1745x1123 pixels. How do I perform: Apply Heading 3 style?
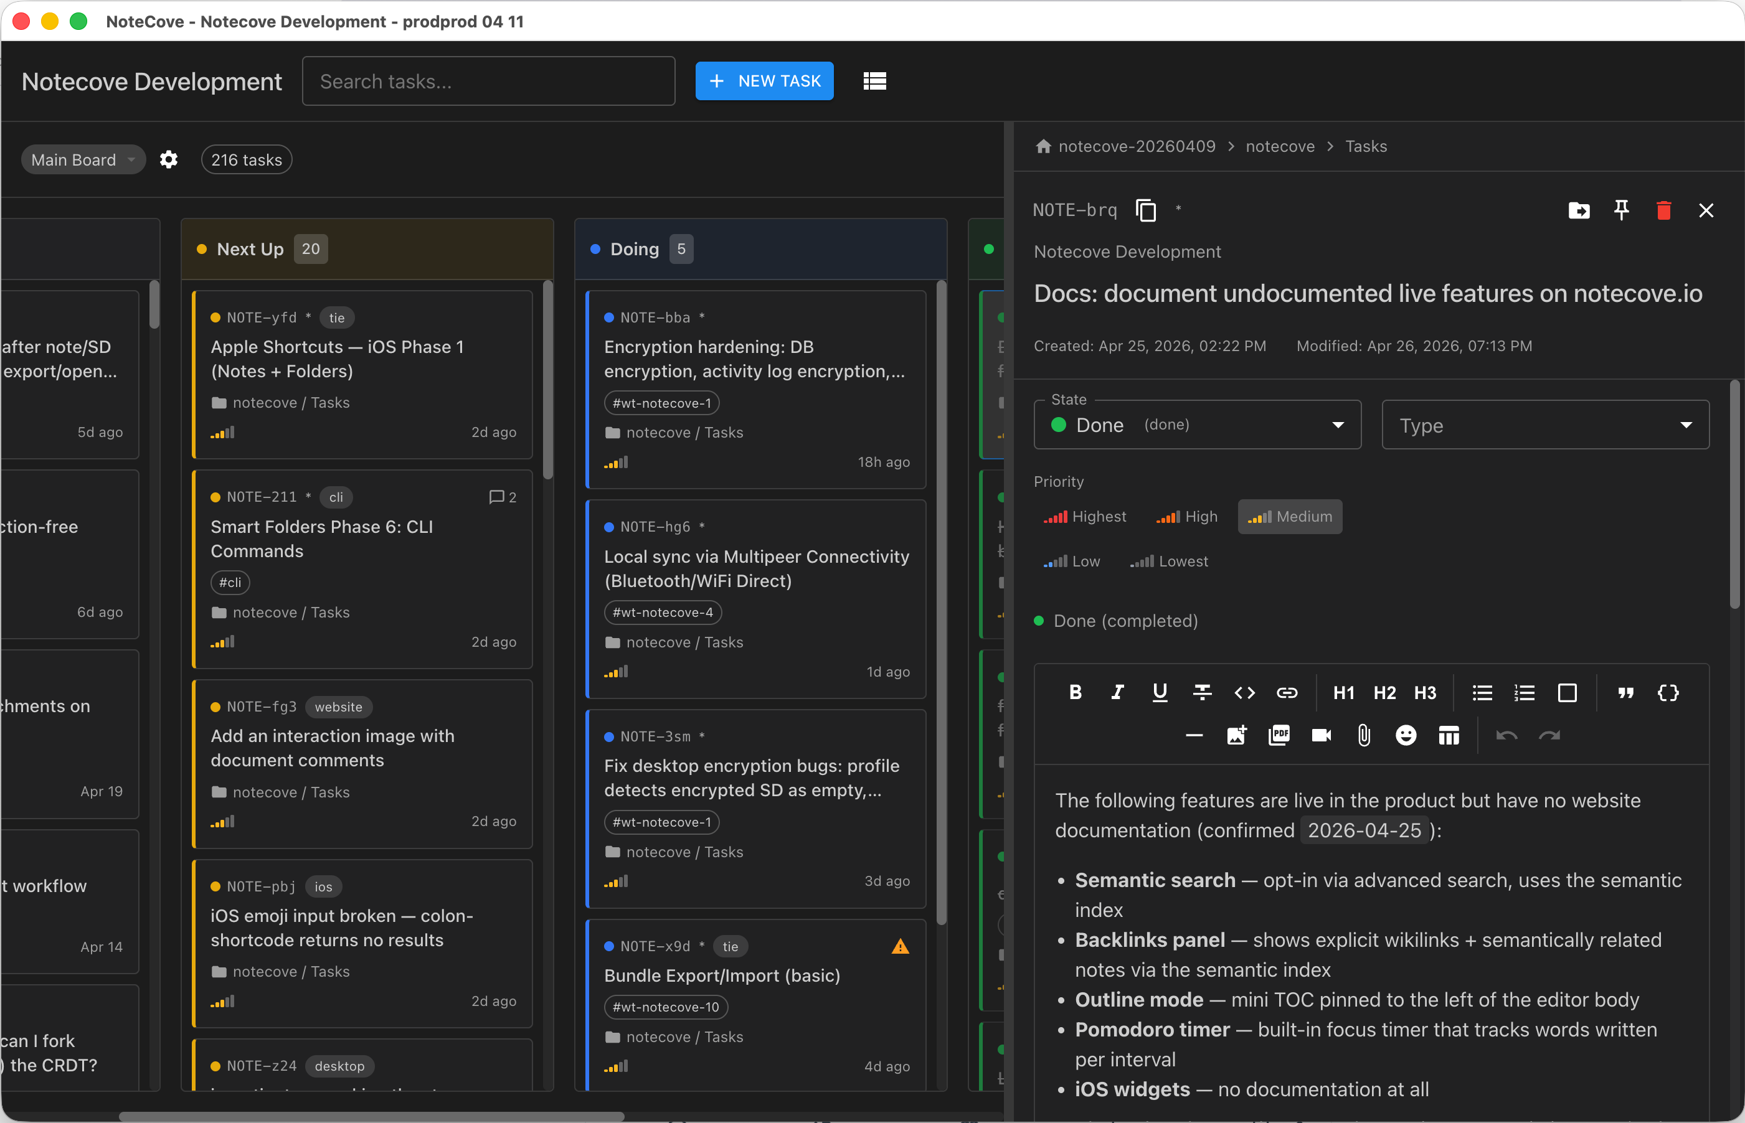(x=1425, y=692)
